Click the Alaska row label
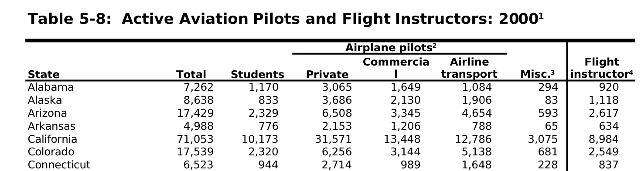This screenshot has height=171, width=641. click(x=45, y=100)
